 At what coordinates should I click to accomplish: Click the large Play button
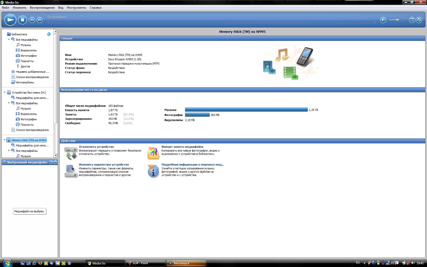pos(10,20)
